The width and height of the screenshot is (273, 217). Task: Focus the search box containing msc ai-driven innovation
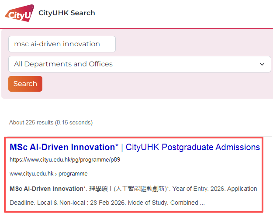62,44
